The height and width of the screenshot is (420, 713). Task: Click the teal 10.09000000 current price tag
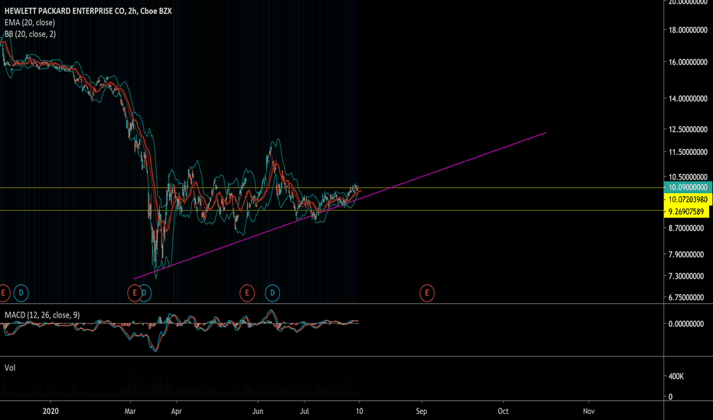(x=688, y=188)
